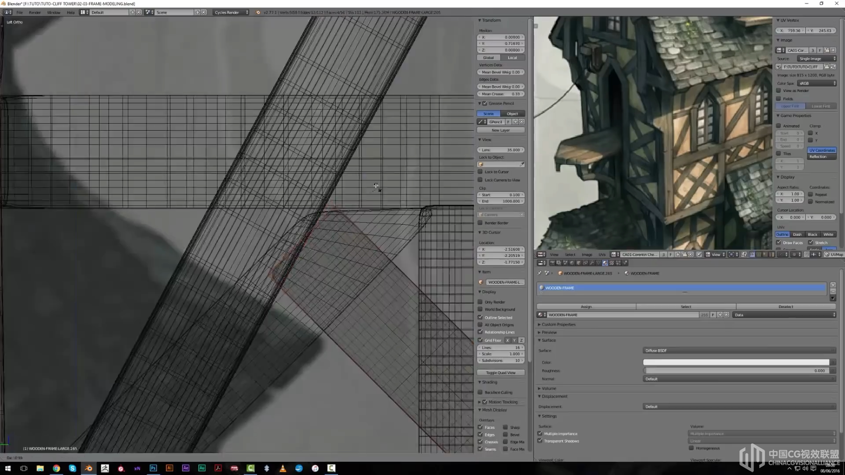Viewport: 845px width, 475px height.
Task: Toggle Only Render display option
Action: tap(480, 302)
